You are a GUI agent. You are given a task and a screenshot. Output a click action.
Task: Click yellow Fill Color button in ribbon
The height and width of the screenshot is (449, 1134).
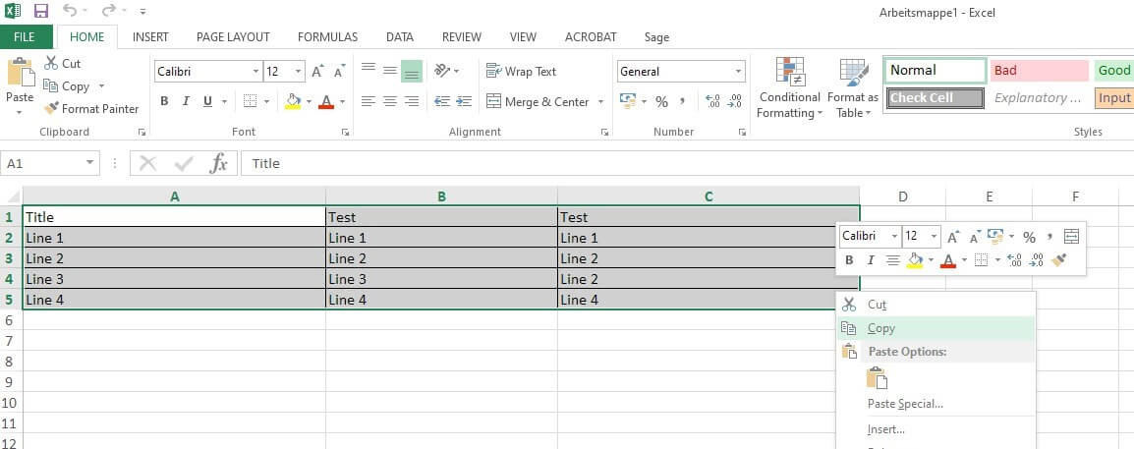(x=292, y=102)
